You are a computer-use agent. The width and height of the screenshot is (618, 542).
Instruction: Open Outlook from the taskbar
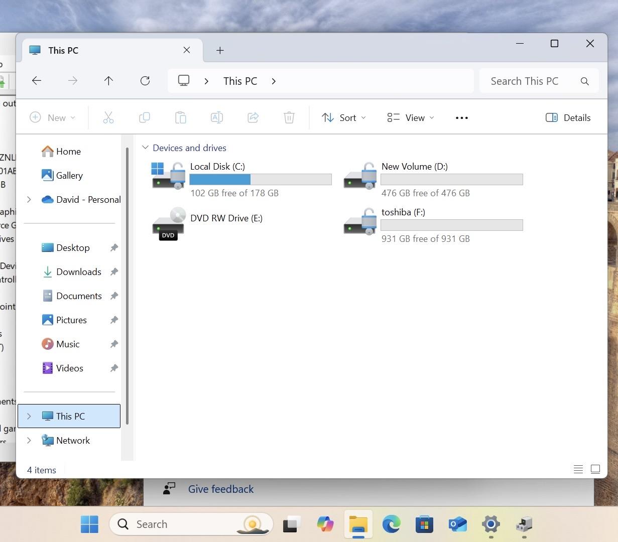tap(457, 524)
